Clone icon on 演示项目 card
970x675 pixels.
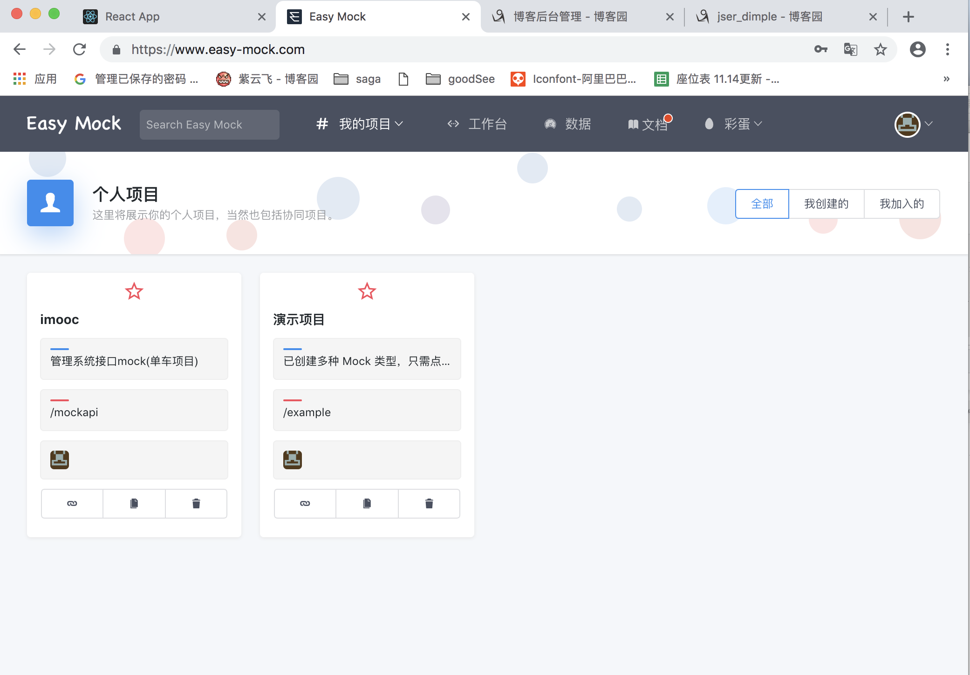tap(367, 503)
